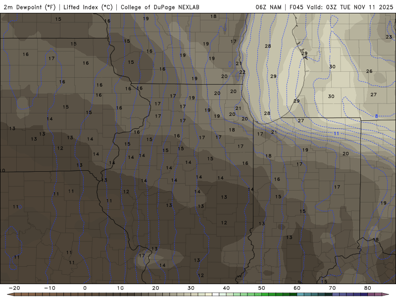Click the blue '11' lifted index contour label

coord(336,133)
